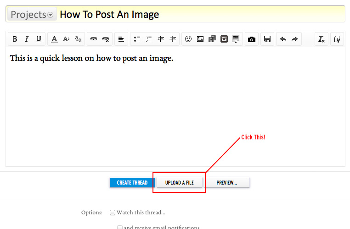Insert an image via toolbar icon

[x=200, y=39]
